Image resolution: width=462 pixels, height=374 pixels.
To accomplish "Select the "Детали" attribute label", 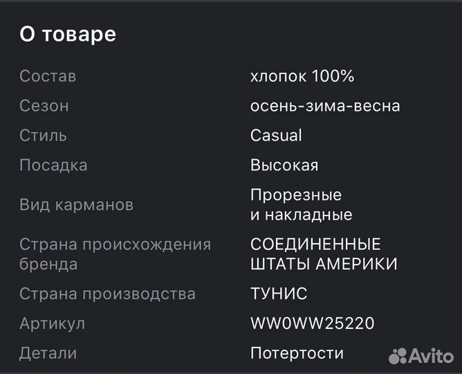I will coord(48,353).
